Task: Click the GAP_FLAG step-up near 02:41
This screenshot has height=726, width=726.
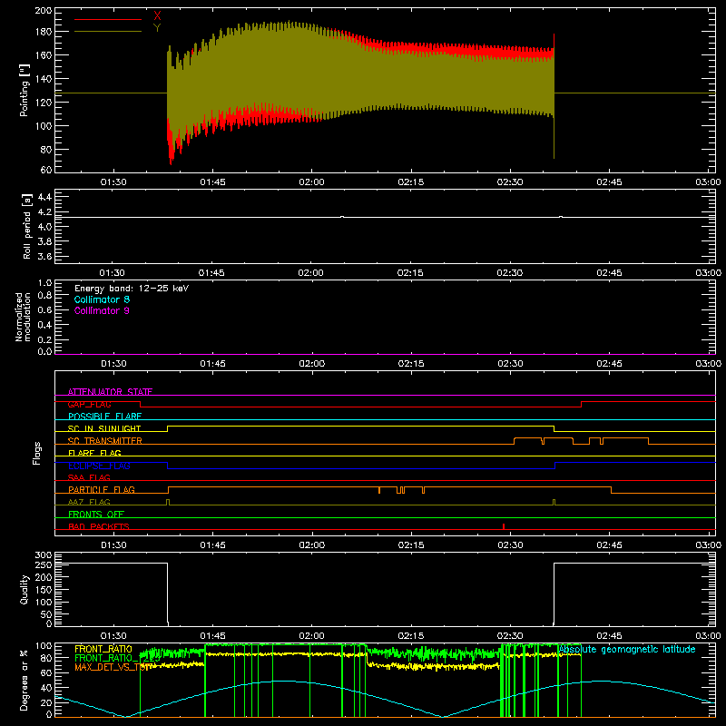Action: click(x=581, y=404)
